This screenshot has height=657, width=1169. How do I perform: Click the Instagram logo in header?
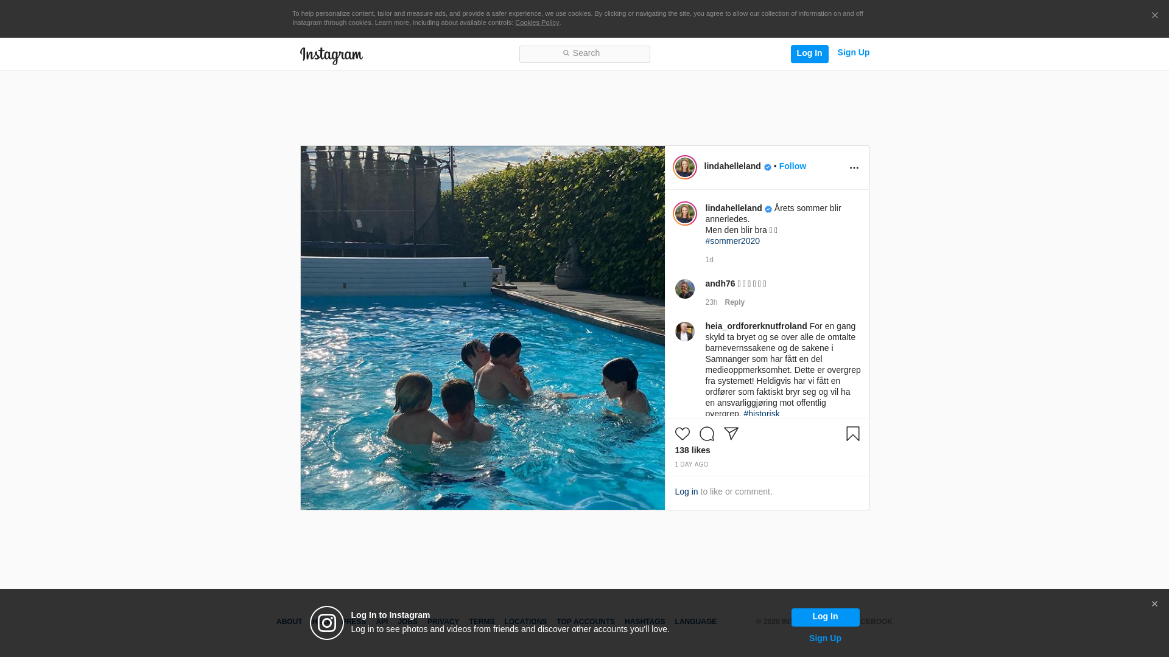(331, 55)
